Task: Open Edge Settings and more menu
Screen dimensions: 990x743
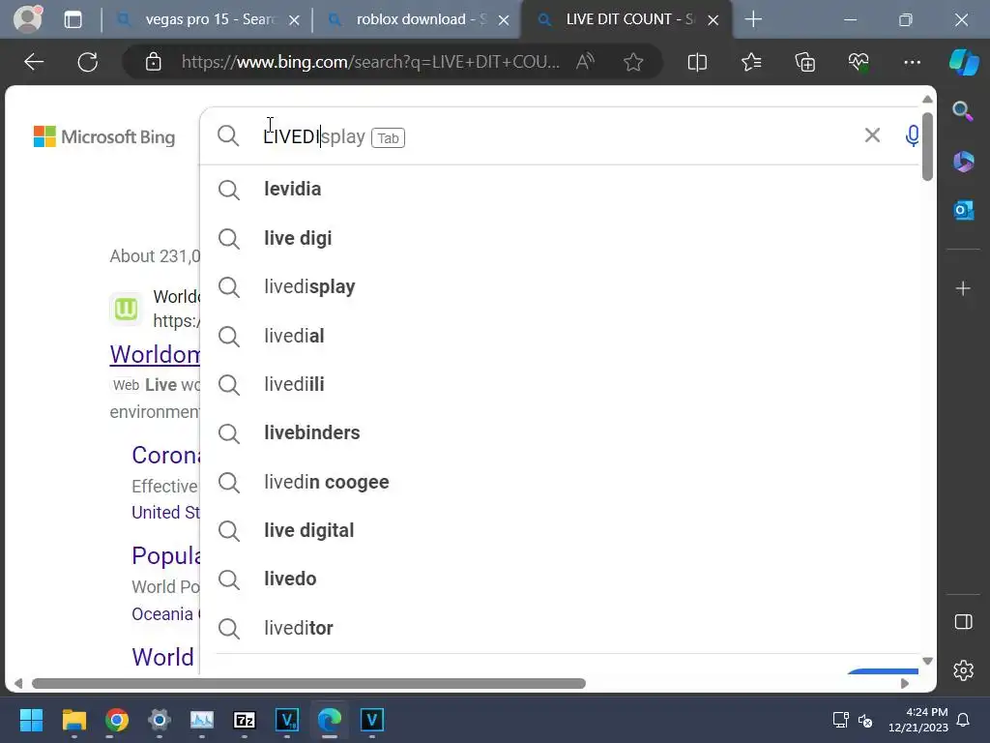Action: tap(913, 62)
